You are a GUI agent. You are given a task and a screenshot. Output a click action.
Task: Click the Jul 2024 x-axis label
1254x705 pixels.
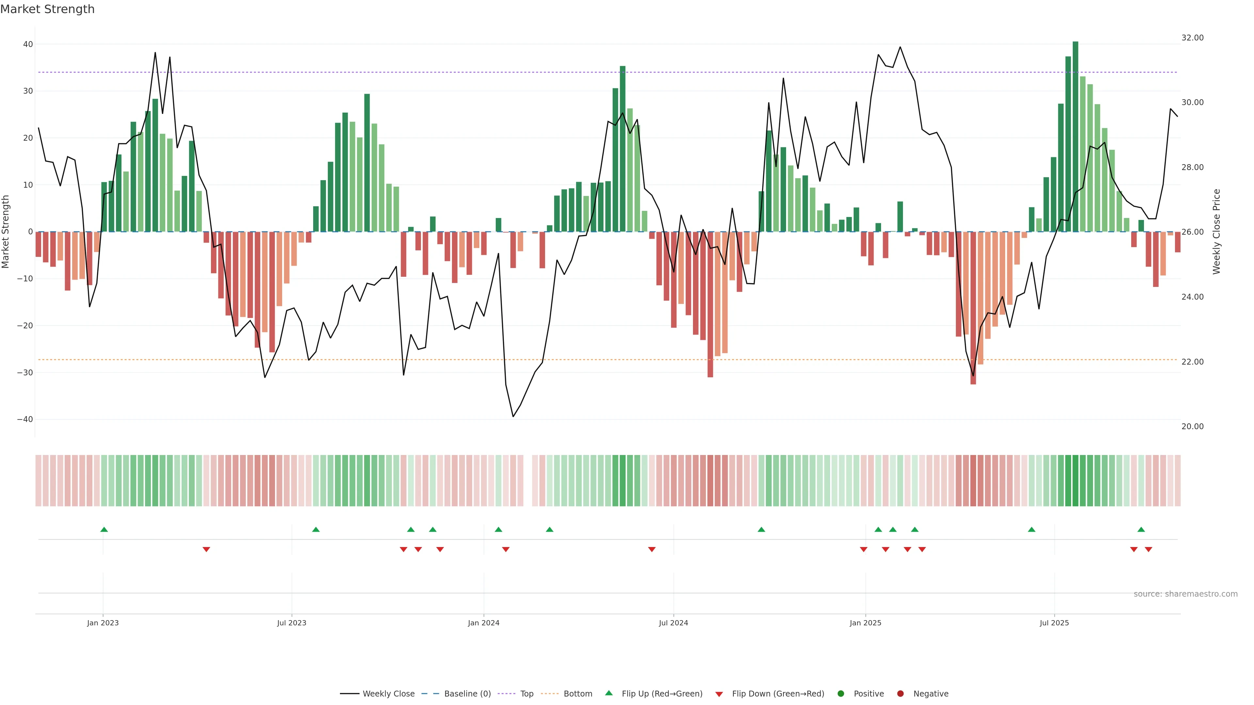click(x=673, y=623)
